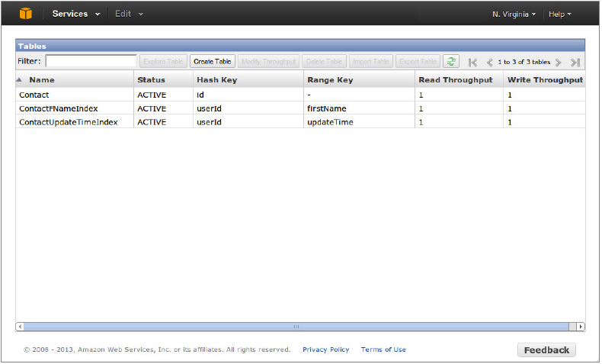602x364 pixels.
Task: Go to next page of tables
Action: (x=559, y=63)
